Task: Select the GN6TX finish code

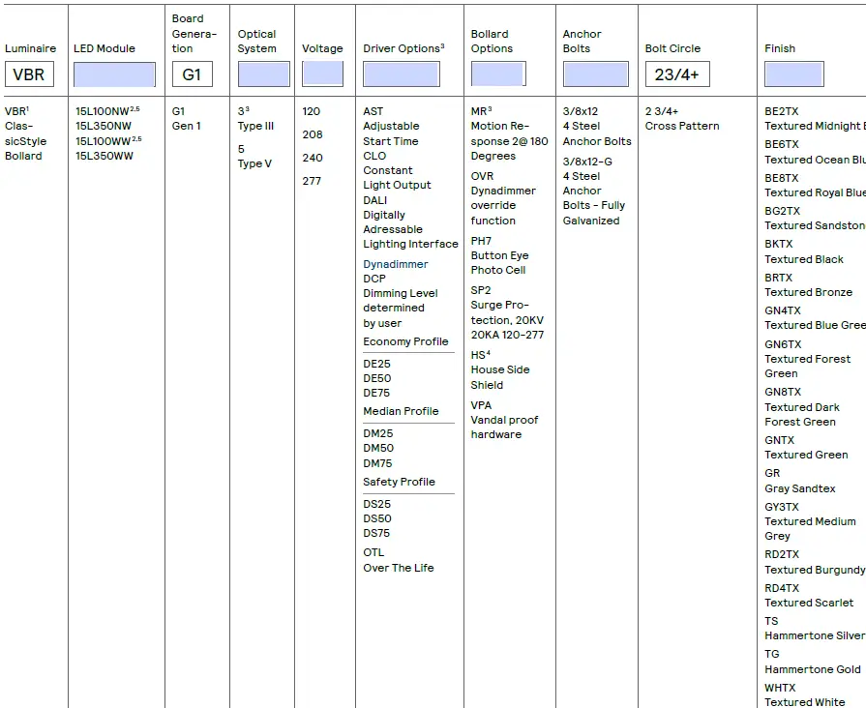Action: [x=783, y=344]
